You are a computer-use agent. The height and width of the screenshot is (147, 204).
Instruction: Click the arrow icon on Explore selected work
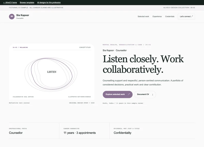(x=129, y=94)
